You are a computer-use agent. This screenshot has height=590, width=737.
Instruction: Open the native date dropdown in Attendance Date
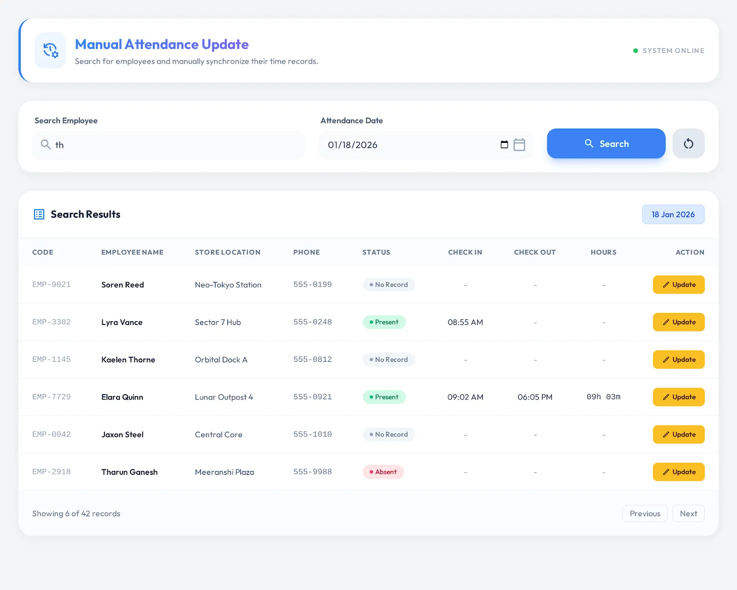[504, 144]
